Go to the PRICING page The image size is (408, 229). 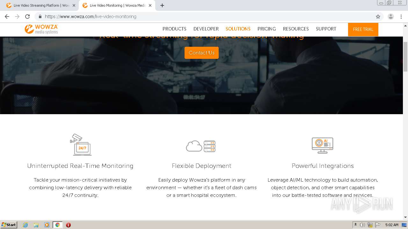266,29
